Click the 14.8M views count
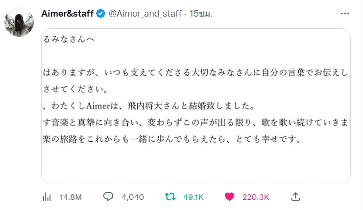 (70, 197)
